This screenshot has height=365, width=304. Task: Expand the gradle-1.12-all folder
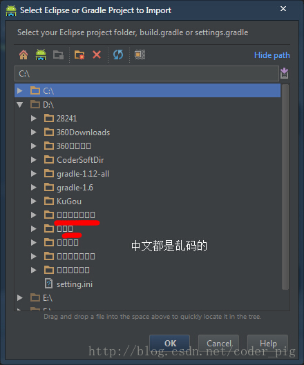(x=34, y=174)
